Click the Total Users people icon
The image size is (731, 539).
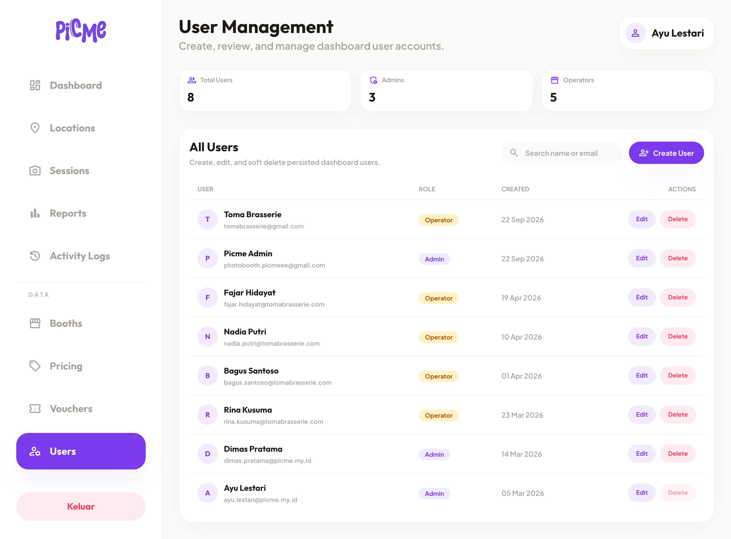tap(192, 80)
